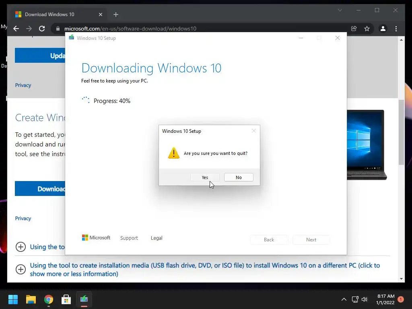Reload the Microsoft download page

[42, 29]
